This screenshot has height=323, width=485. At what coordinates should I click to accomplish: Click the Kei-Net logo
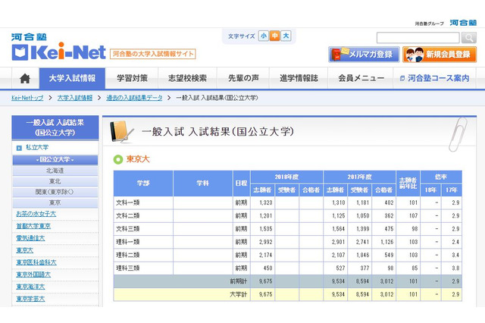coord(58,51)
